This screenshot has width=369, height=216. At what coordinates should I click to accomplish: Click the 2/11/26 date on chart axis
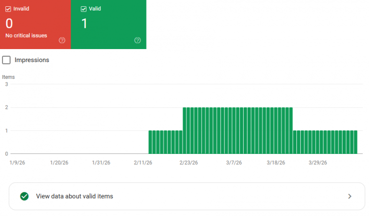point(143,163)
